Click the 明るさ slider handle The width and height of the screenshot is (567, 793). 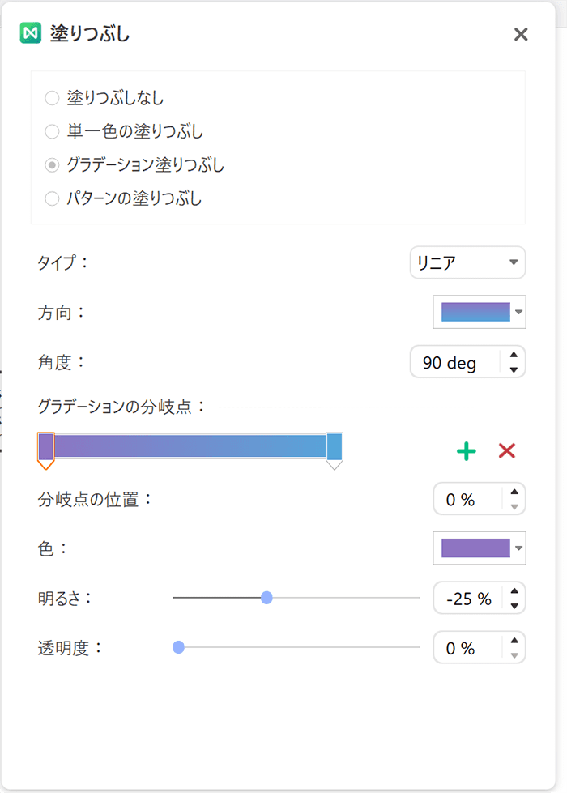[266, 598]
